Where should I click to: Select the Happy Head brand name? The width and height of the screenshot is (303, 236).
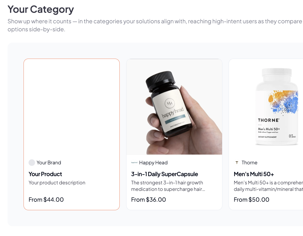coord(153,163)
